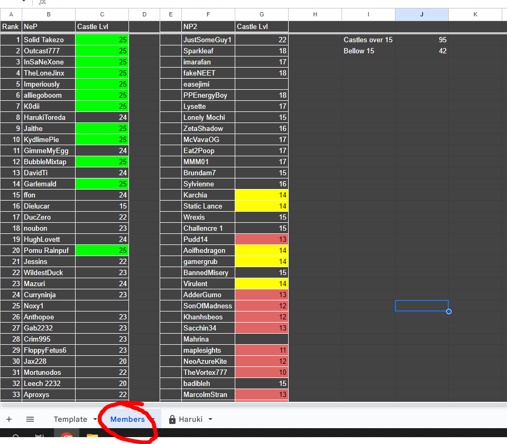This screenshot has height=444, width=507.
Task: Click the horizontal scrollbar
Action: (x=254, y=405)
